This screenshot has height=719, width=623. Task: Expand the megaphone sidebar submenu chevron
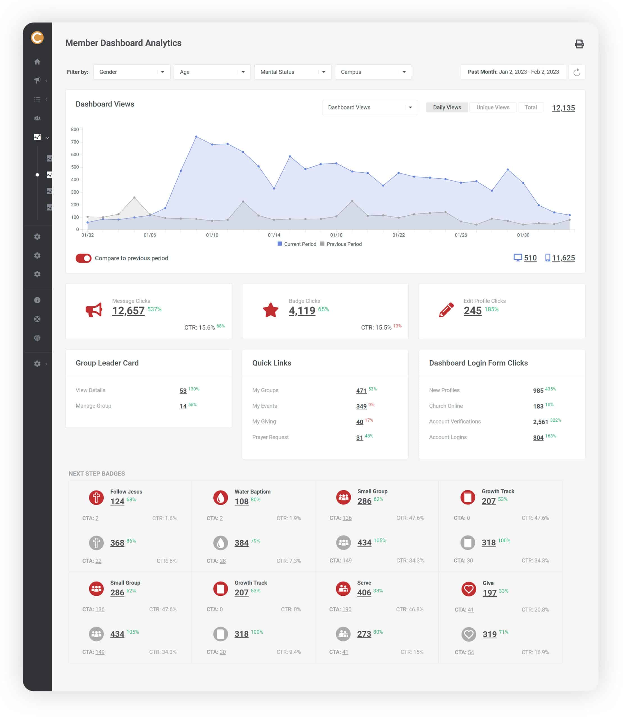pos(46,81)
